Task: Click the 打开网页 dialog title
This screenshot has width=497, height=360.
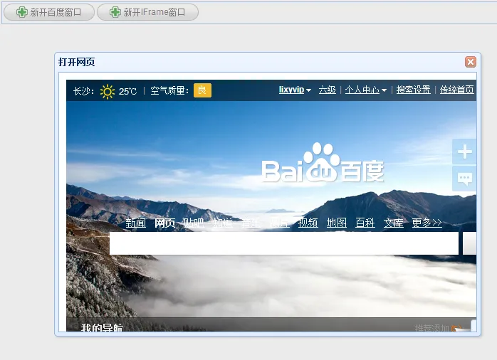Action: point(76,62)
